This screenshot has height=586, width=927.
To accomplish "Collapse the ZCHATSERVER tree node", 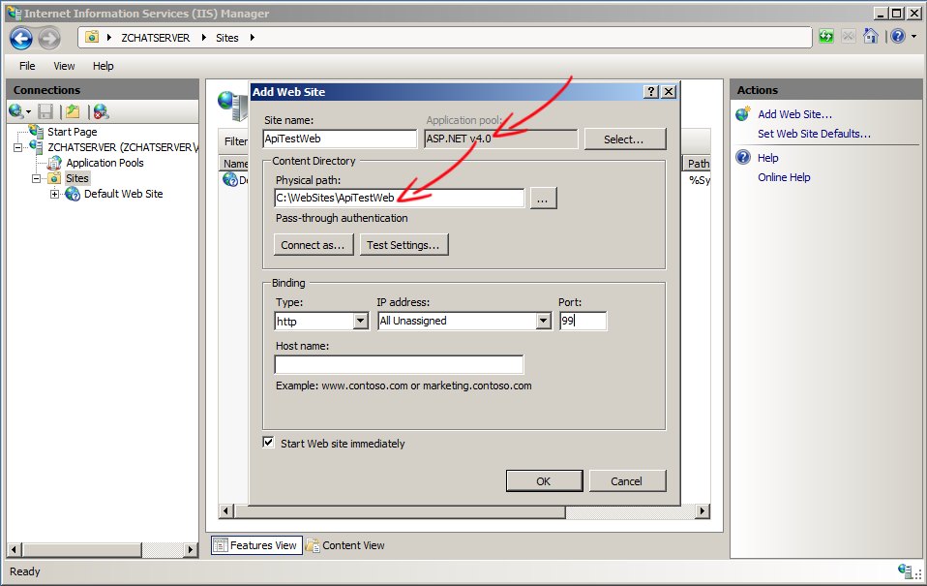I will [17, 147].
